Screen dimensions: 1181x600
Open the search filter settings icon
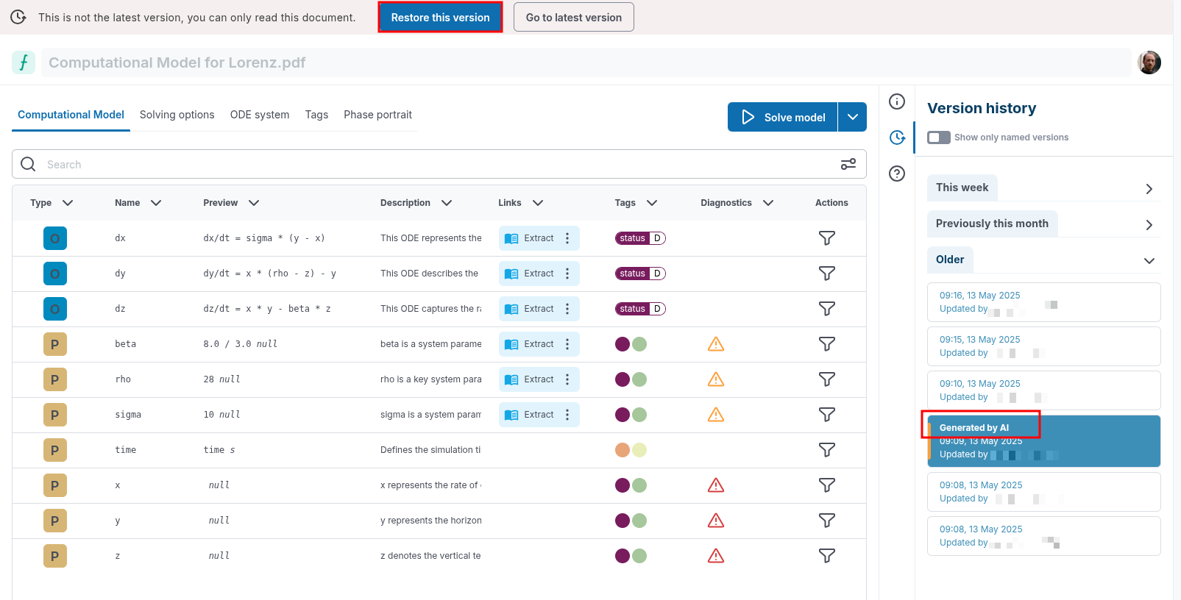848,164
